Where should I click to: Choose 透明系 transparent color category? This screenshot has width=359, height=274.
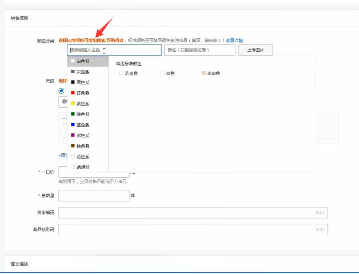[83, 167]
